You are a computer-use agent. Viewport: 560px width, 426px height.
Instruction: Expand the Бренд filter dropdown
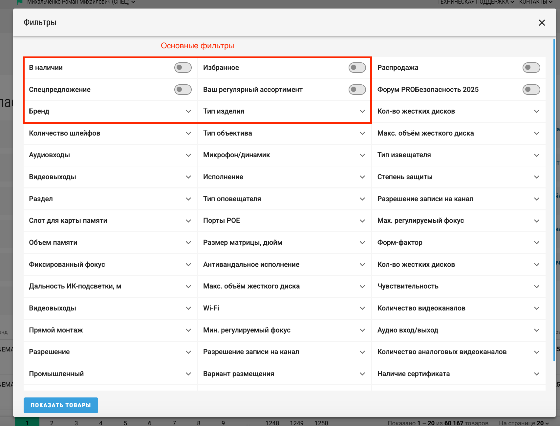click(x=188, y=111)
